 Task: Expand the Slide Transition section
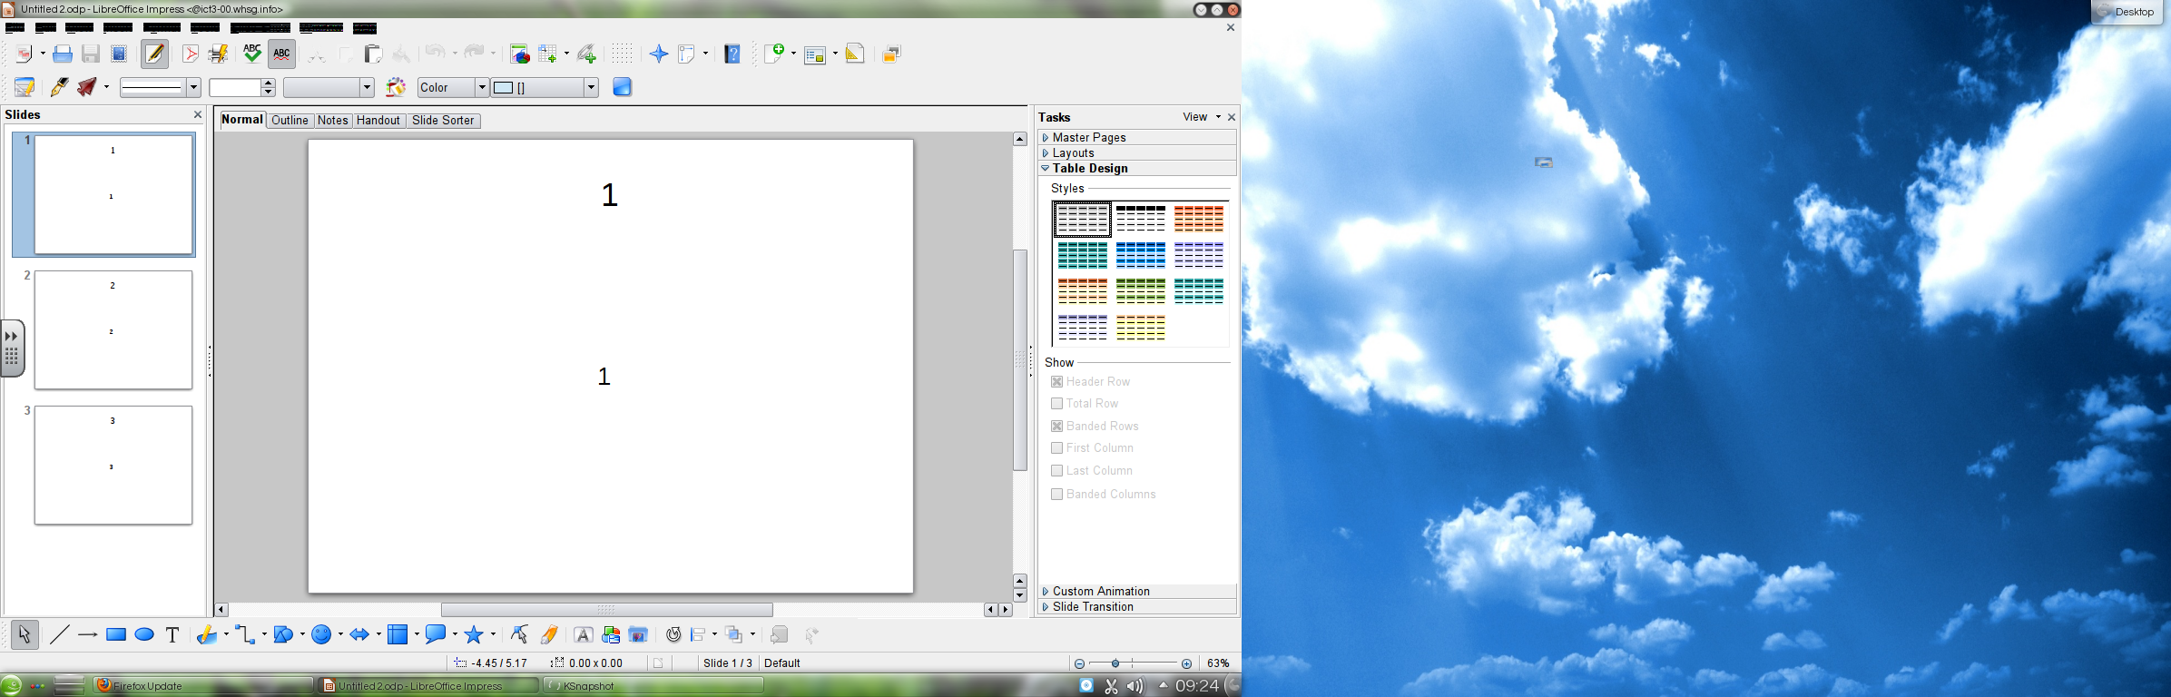click(1093, 607)
